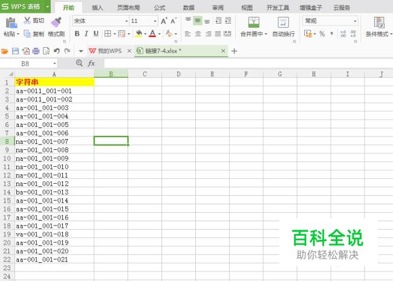Align text to top

tap(188, 21)
